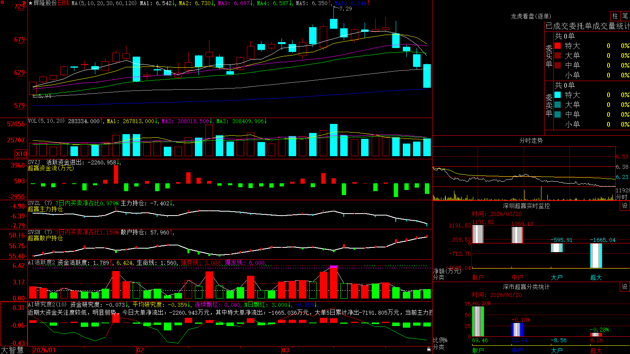Click the red 特大 buy-order swatch

pyautogui.click(x=558, y=46)
